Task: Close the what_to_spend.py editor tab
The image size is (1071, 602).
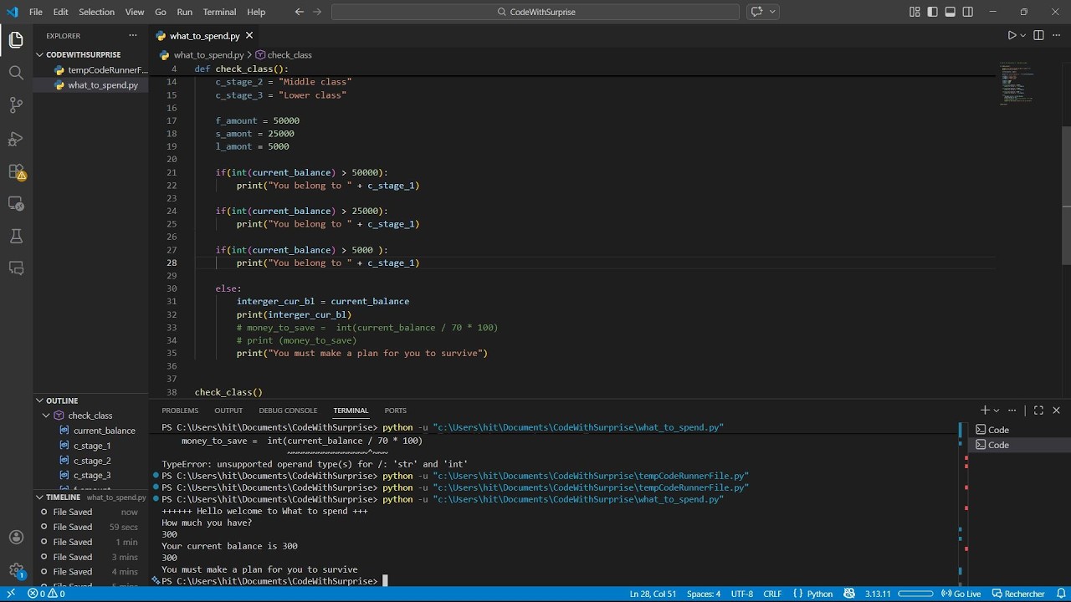Action: 249,35
